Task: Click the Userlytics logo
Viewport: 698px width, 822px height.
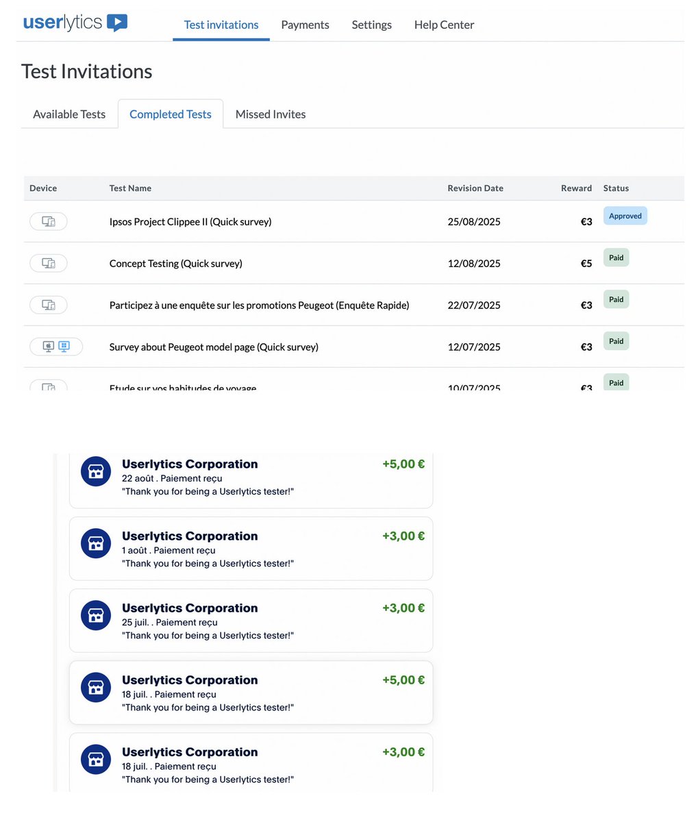Action: 75,23
